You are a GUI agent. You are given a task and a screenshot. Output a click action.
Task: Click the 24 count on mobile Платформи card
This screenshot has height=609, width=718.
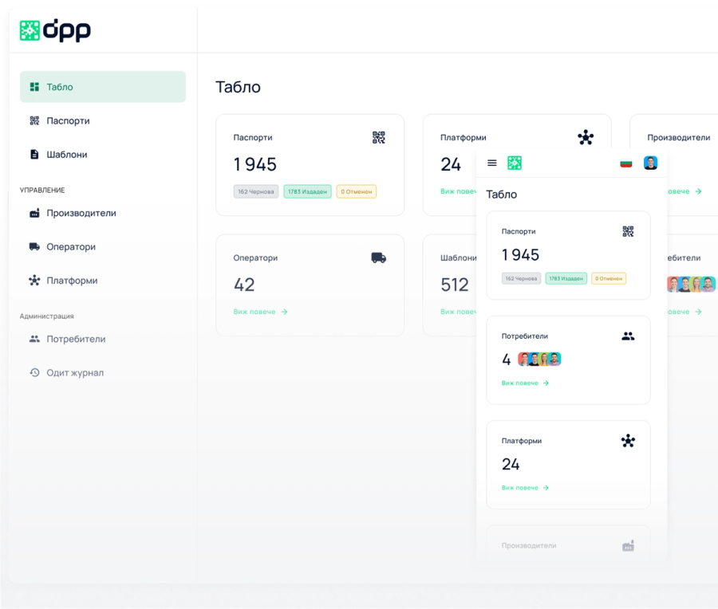tap(511, 465)
